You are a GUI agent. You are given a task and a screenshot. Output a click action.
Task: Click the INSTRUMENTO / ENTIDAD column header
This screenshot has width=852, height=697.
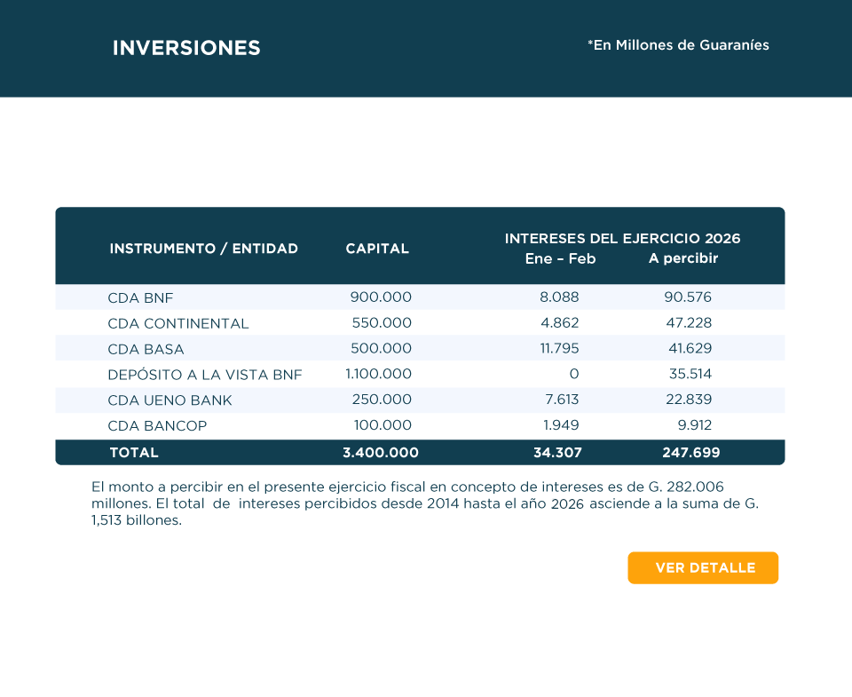203,249
